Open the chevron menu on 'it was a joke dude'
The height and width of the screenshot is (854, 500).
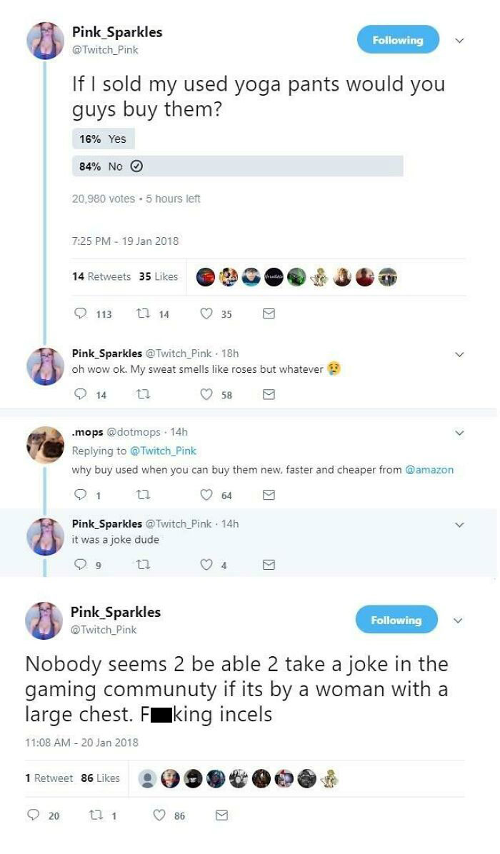(x=460, y=525)
